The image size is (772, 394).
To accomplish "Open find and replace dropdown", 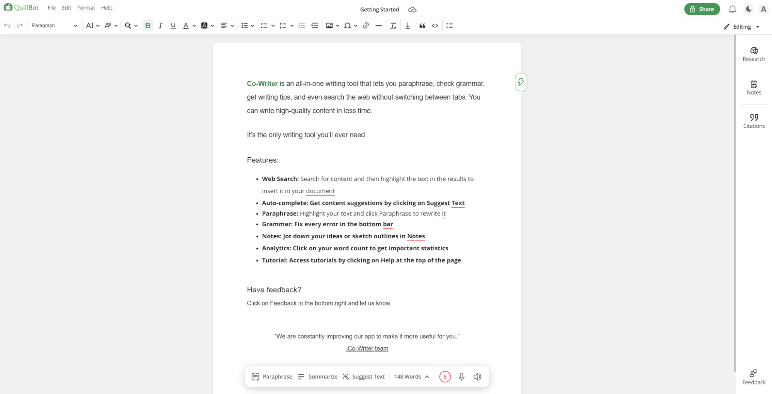I will (131, 25).
